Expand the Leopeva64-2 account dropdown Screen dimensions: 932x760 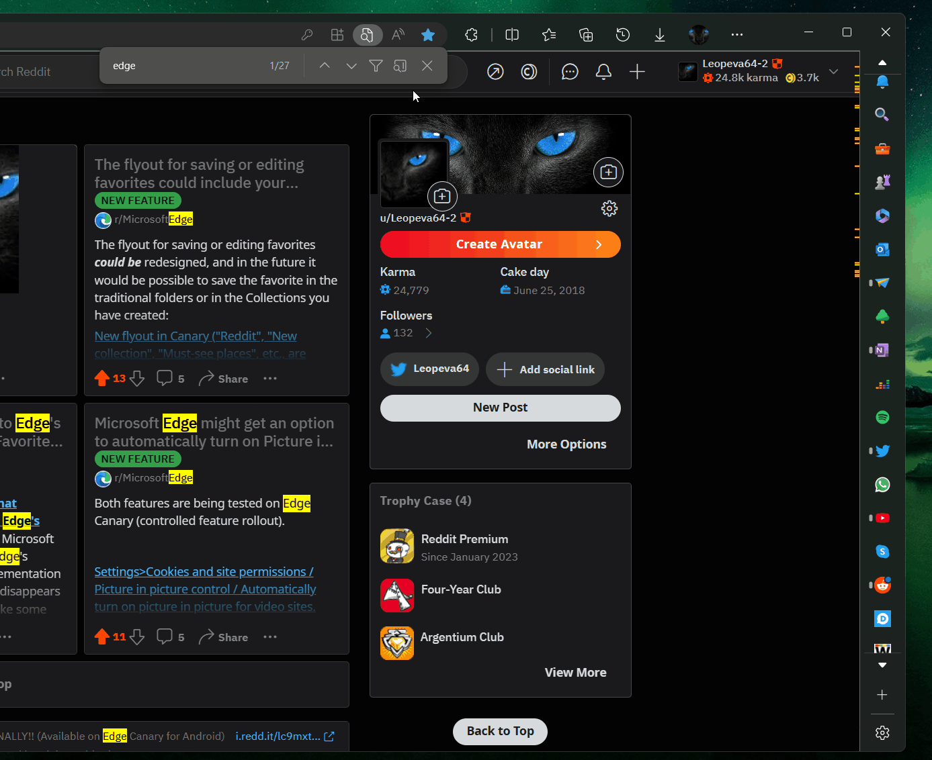pyautogui.click(x=834, y=71)
